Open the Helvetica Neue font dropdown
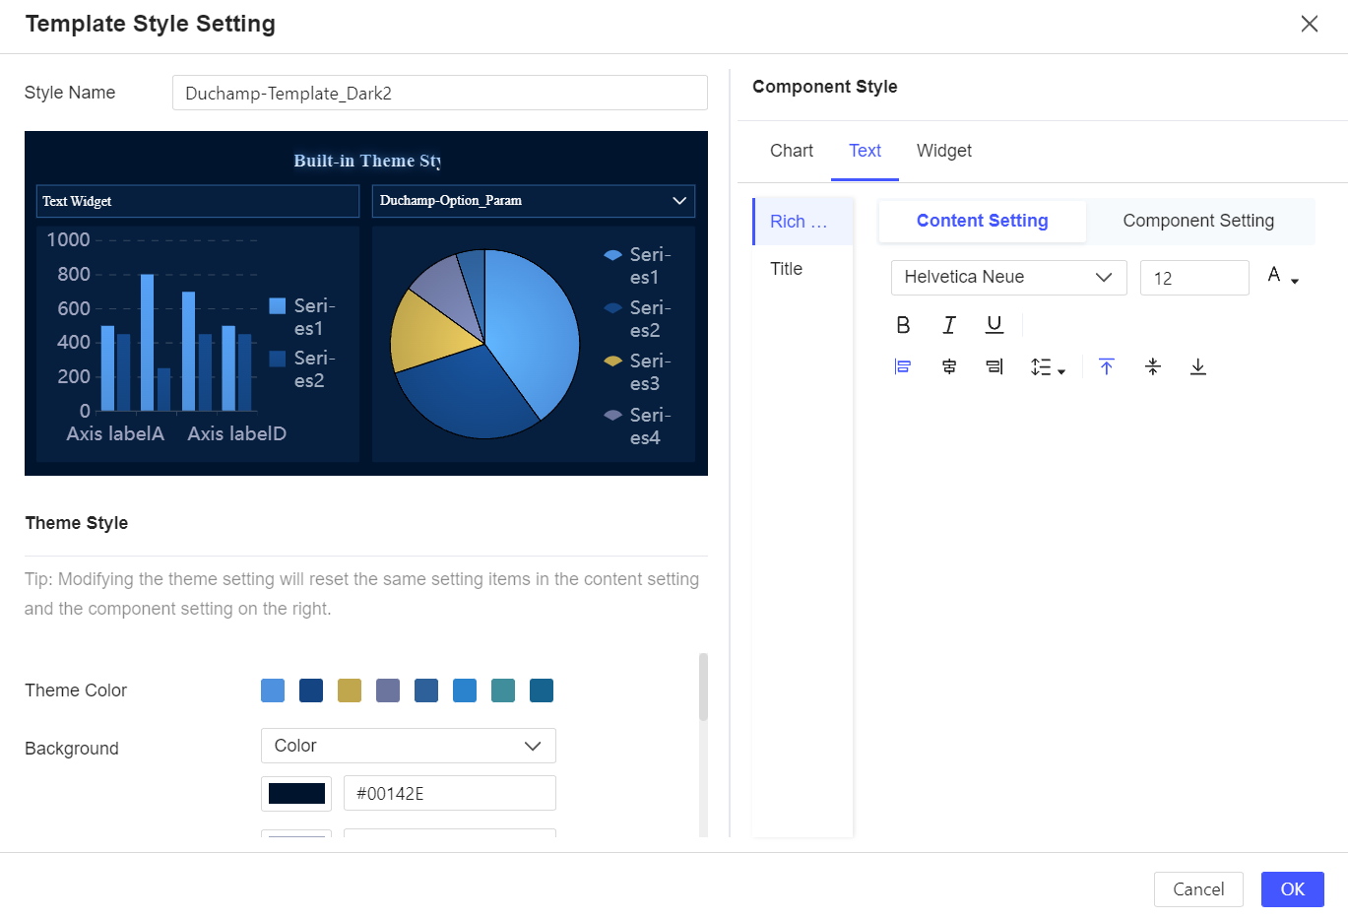The height and width of the screenshot is (920, 1348). 1008,278
